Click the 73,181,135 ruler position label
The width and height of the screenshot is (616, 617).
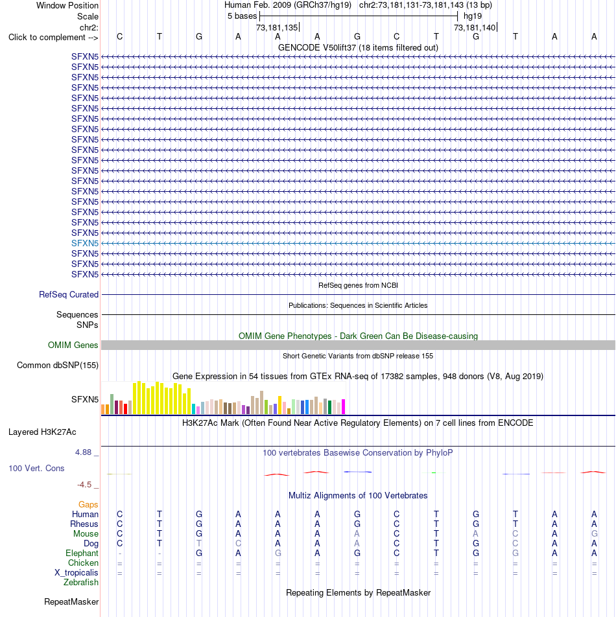277,27
